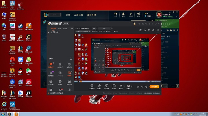Screen dimensions: 208x116
Task: Switch to the first scene tab (highlighted orange)
Action: [53, 28]
